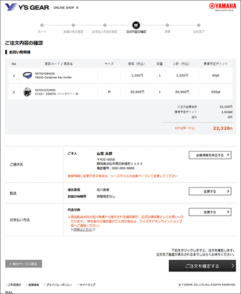This screenshot has width=241, height=294.
Task: Click product code 907912372M00
Action: pos(45,90)
